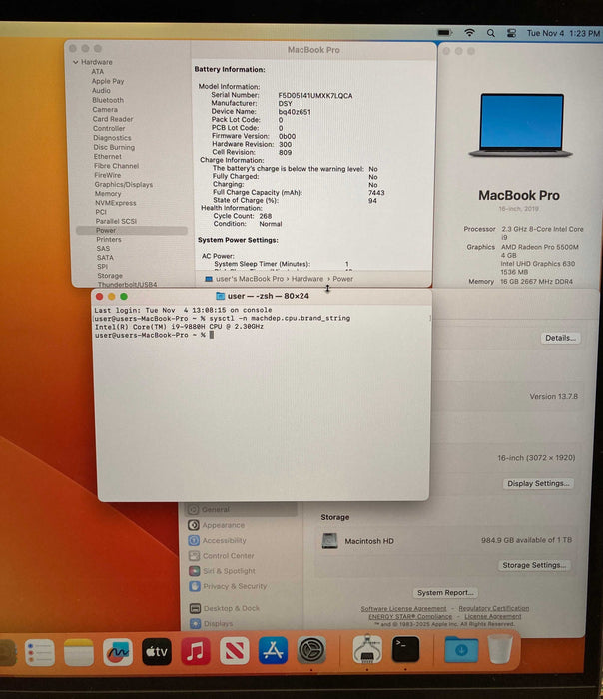
Task: Select Diagnostics in hardware list
Action: [112, 138]
